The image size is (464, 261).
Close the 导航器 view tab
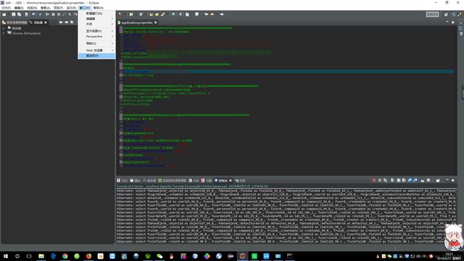pyautogui.click(x=46, y=23)
